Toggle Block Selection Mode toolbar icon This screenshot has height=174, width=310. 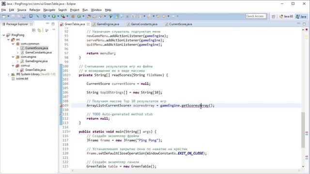coord(127,16)
